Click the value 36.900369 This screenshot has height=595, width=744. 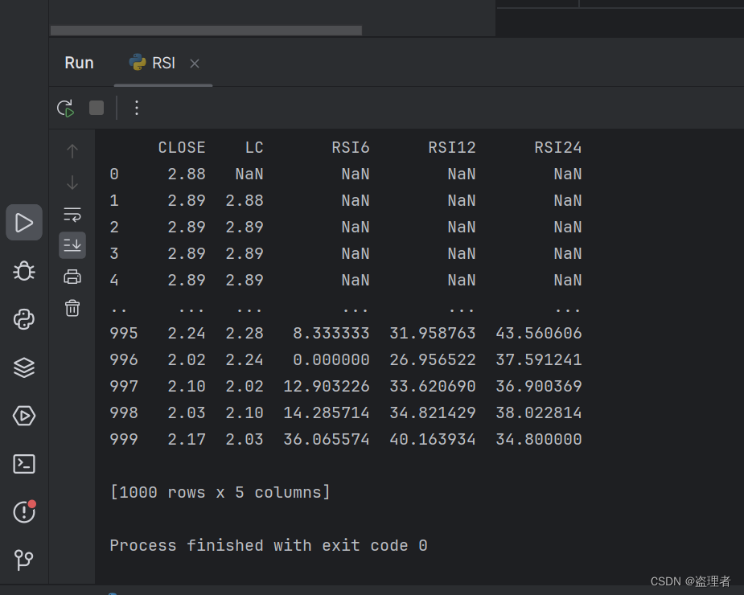click(539, 386)
